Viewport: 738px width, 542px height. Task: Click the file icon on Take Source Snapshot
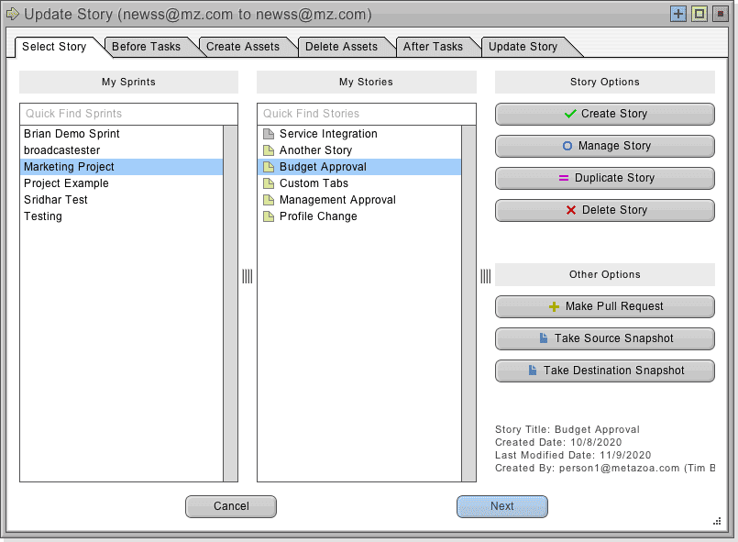[543, 338]
